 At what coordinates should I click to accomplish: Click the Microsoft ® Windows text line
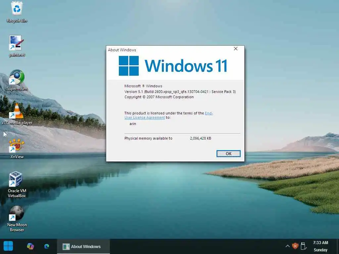tap(143, 86)
